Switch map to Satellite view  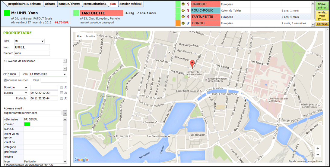[x=90, y=36]
